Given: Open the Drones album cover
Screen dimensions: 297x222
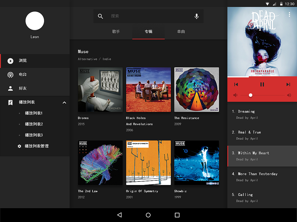Looking at the screenshot, I should (100, 90).
